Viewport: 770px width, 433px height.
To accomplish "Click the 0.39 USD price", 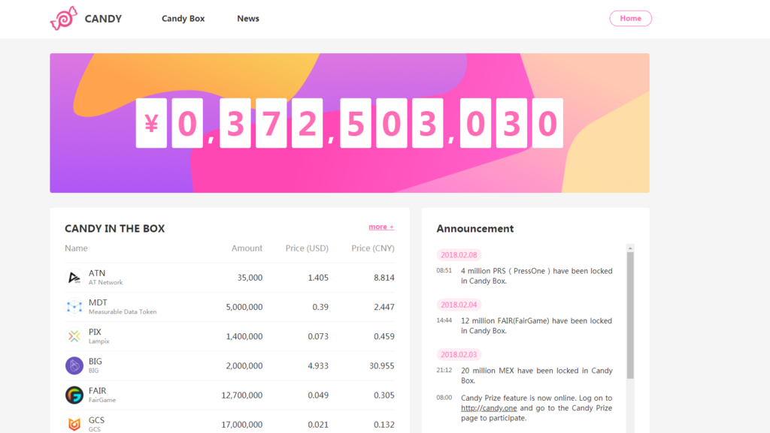I will (x=320, y=307).
